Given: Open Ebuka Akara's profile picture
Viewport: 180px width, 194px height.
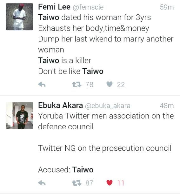Looking at the screenshot, I should tap(19, 115).
